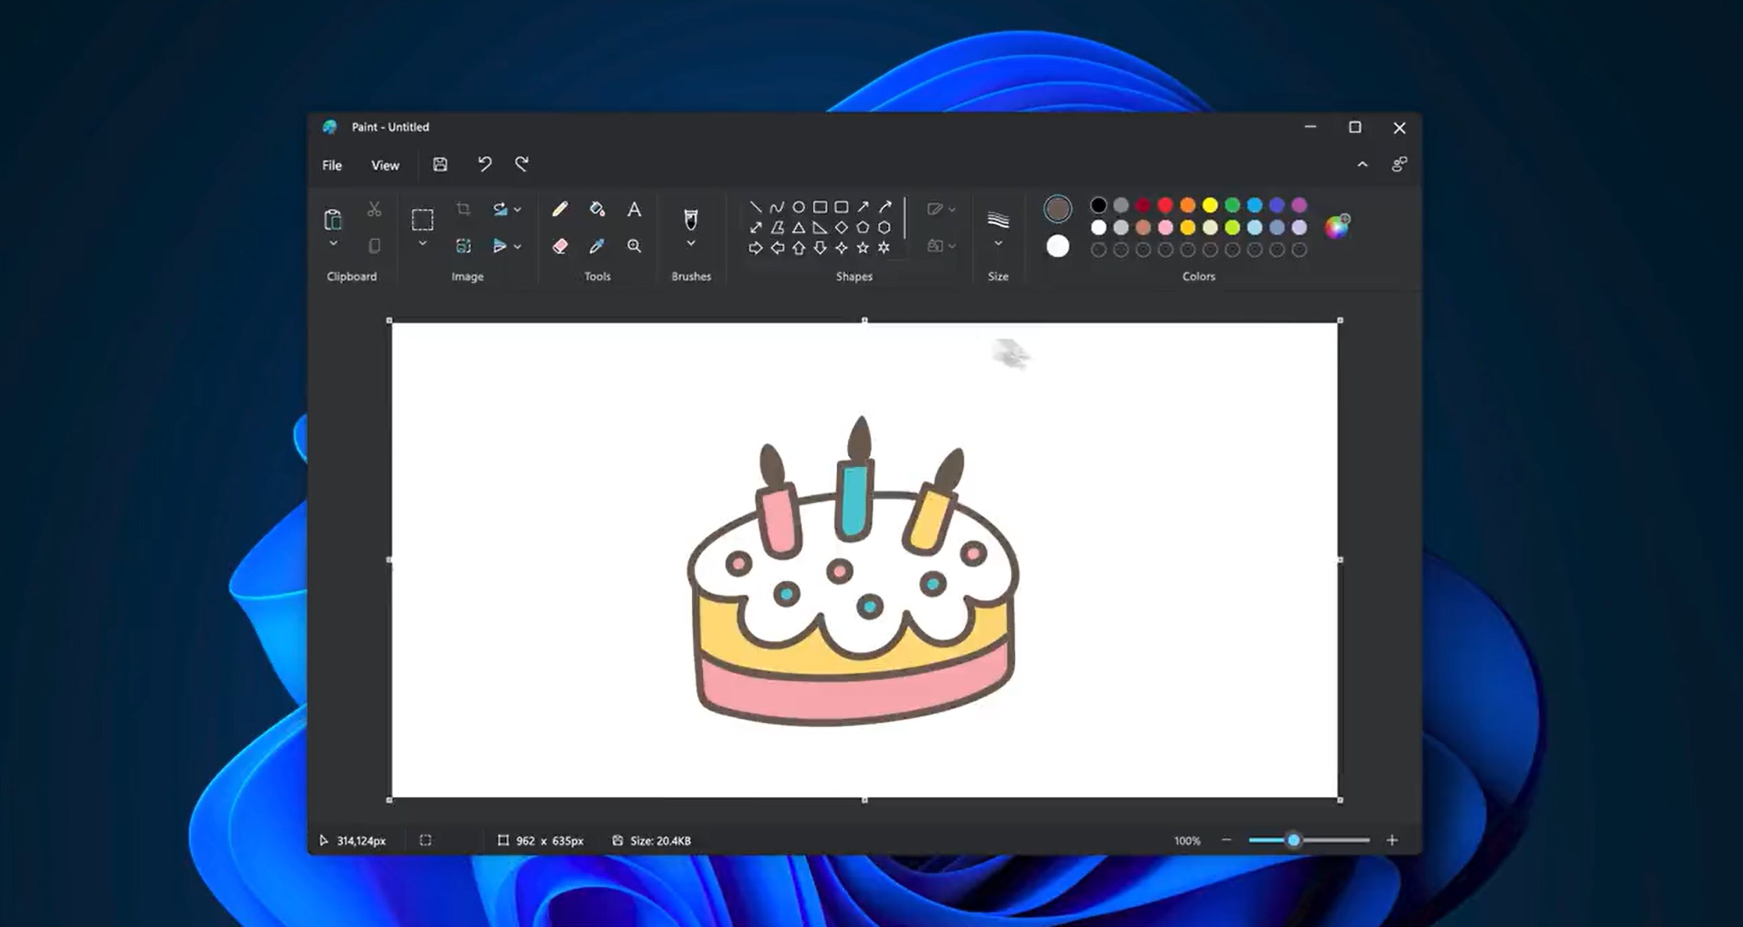The width and height of the screenshot is (1743, 927).
Task: Expand the Paste options chevron
Action: point(333,244)
